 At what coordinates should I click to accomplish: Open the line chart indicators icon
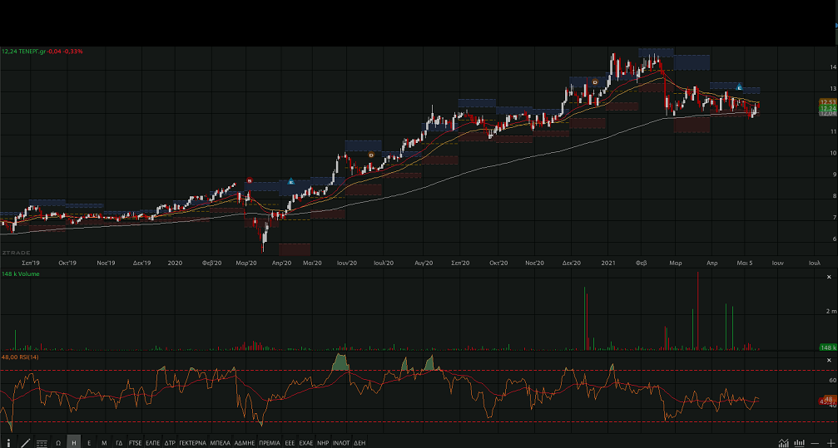click(783, 443)
